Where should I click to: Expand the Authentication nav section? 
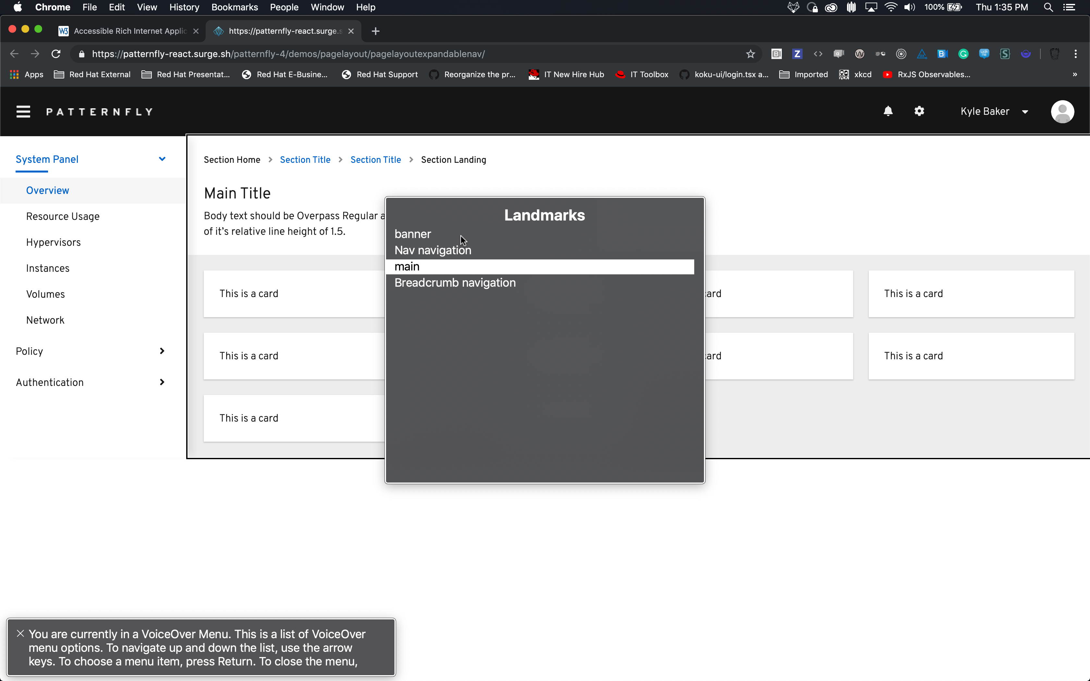click(162, 382)
